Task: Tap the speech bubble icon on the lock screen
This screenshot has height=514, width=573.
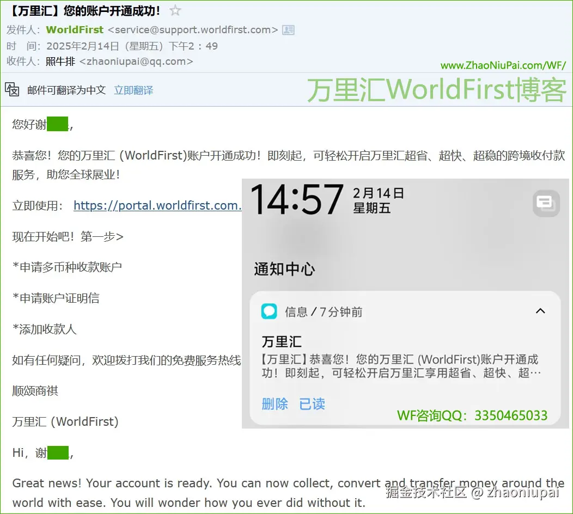Action: tap(545, 203)
